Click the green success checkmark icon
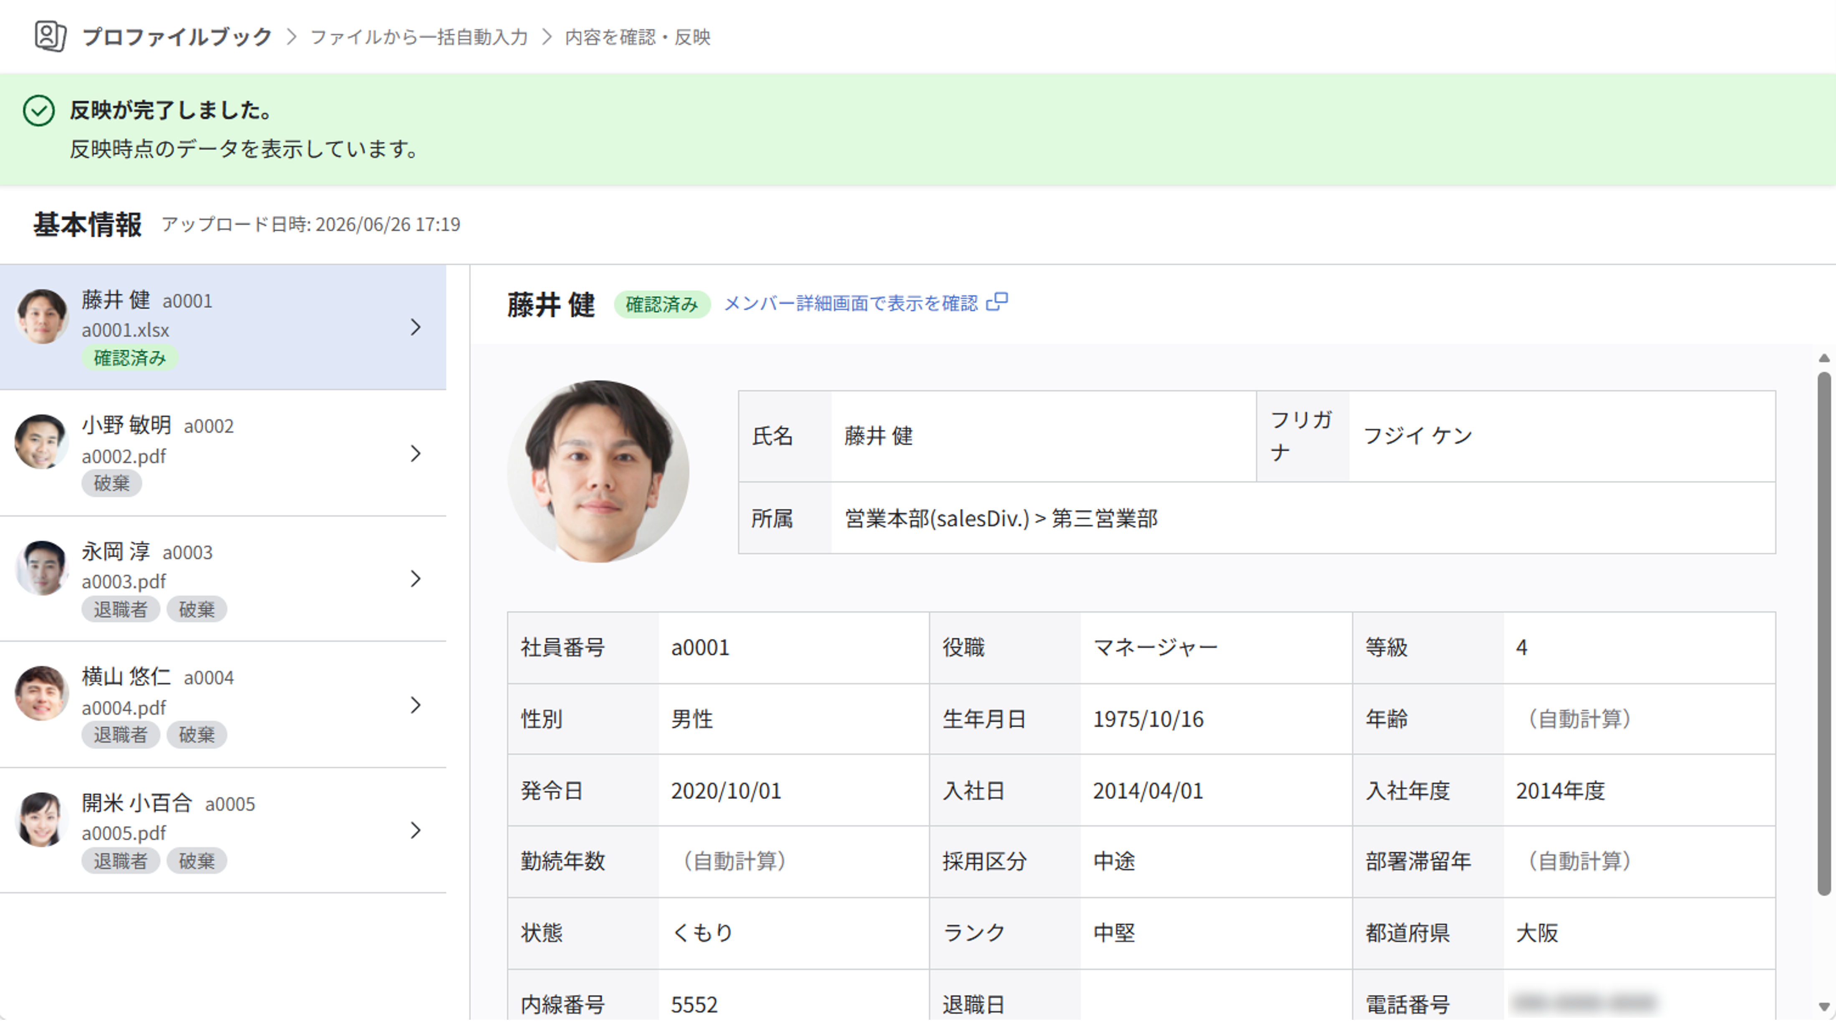This screenshot has height=1026, width=1836. 38,111
